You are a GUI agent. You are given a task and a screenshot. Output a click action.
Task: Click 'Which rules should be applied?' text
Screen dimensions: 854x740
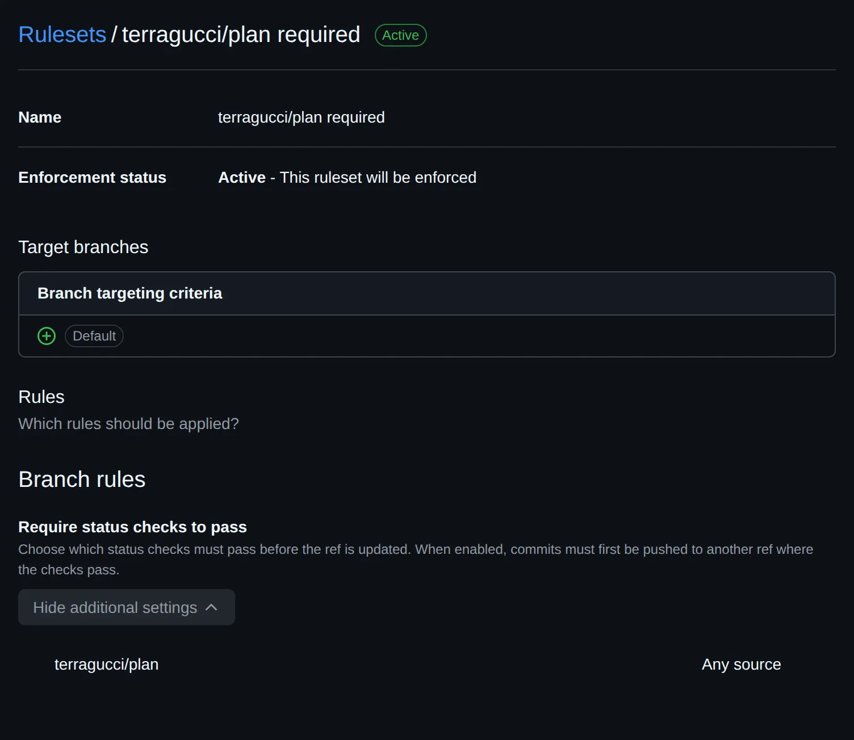[129, 424]
